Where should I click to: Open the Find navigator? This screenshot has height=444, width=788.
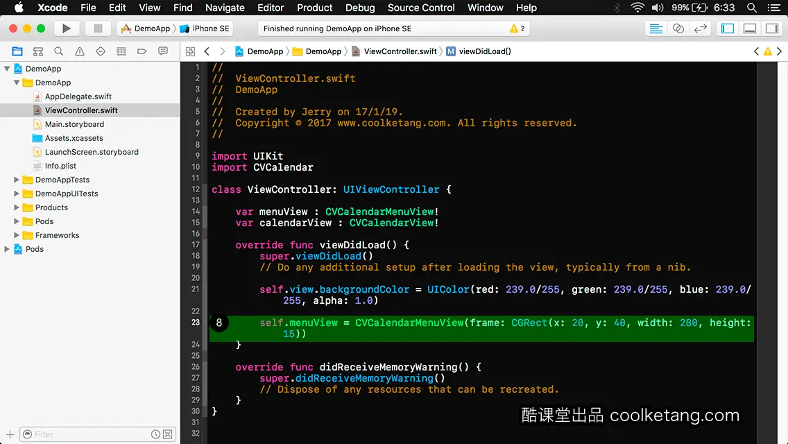point(59,51)
